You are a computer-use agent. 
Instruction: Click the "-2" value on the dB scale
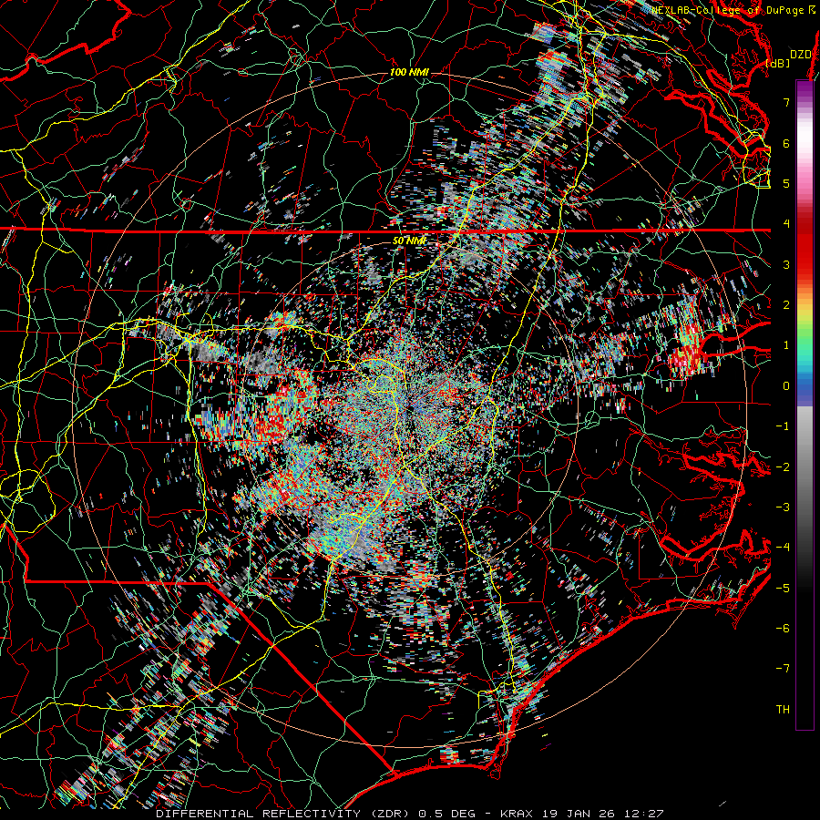coord(783,466)
